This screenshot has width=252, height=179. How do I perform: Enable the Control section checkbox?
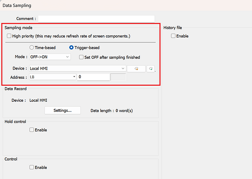[32, 167]
